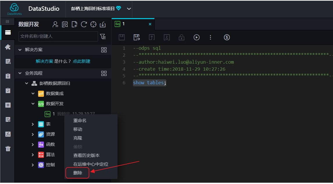The image size is (333, 184).
Task: Choose 删除 from the context menu
Action: tap(78, 173)
